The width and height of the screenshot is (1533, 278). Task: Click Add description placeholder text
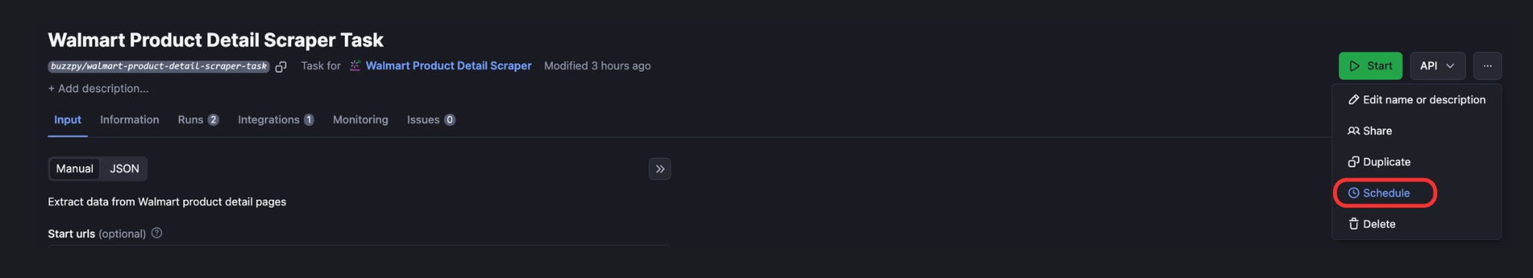98,89
